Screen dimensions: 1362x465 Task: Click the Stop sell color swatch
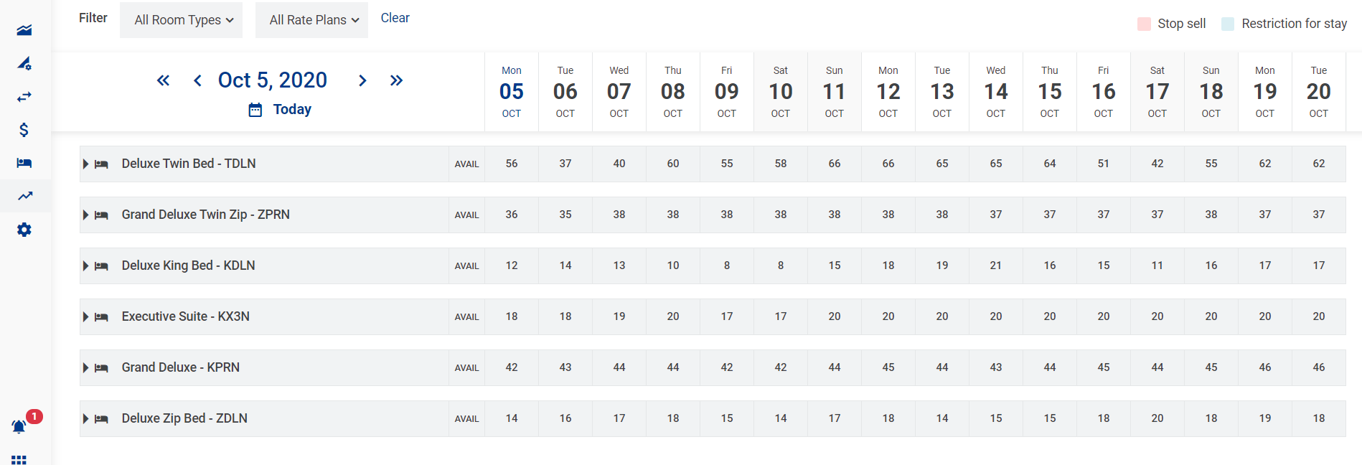[1144, 24]
